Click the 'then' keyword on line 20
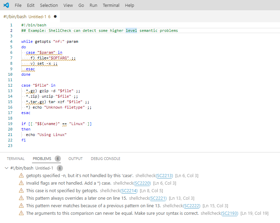 tap(26, 129)
